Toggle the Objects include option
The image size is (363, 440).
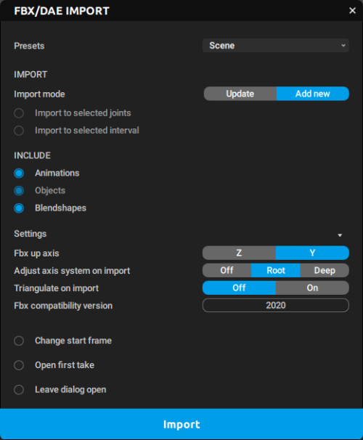19,191
